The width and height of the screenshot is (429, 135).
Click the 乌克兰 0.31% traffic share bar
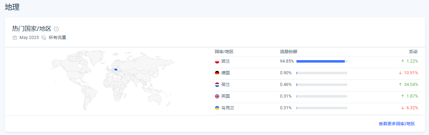click(x=322, y=108)
